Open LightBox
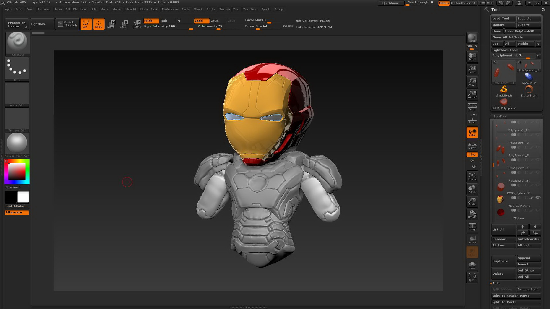Viewport: 550px width, 309px height. (42, 24)
